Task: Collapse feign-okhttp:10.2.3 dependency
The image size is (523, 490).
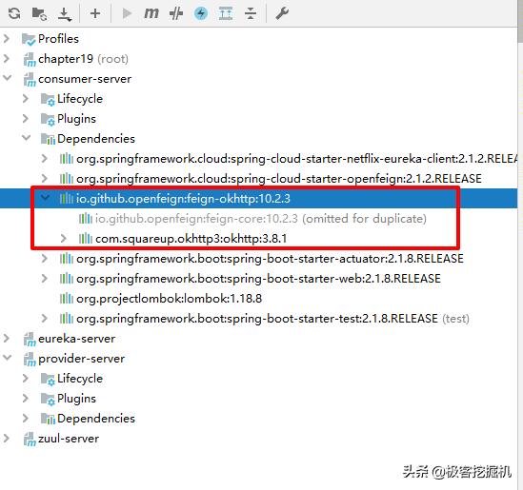Action: point(45,198)
